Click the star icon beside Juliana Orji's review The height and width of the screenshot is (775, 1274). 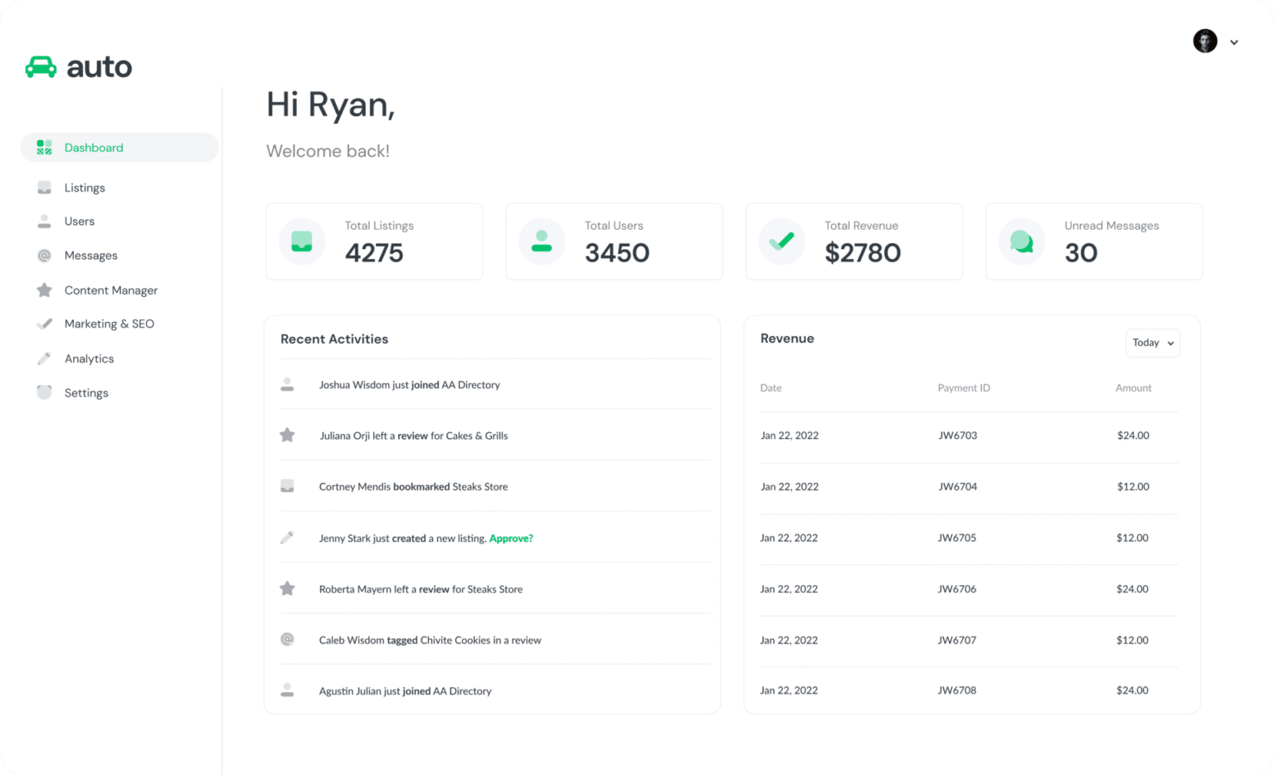[x=288, y=434]
